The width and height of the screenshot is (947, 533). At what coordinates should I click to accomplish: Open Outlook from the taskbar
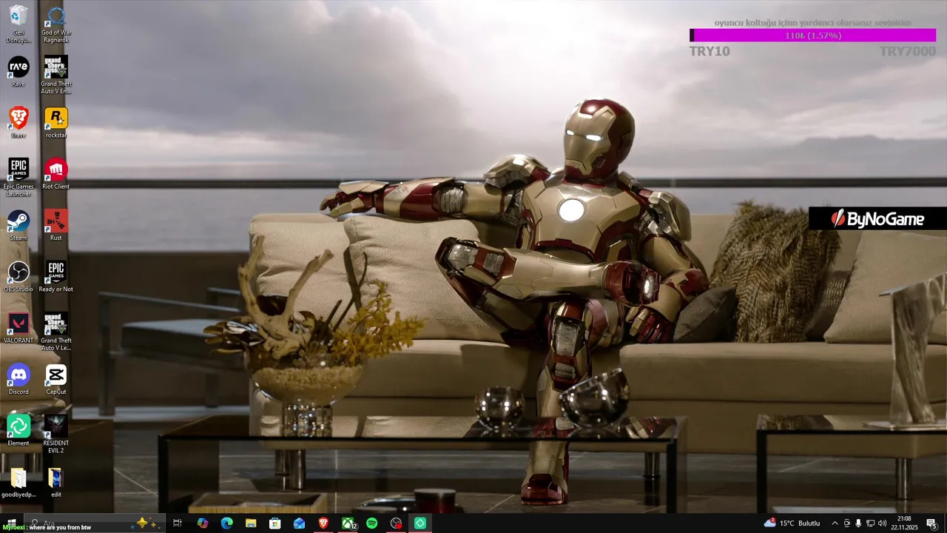(299, 523)
